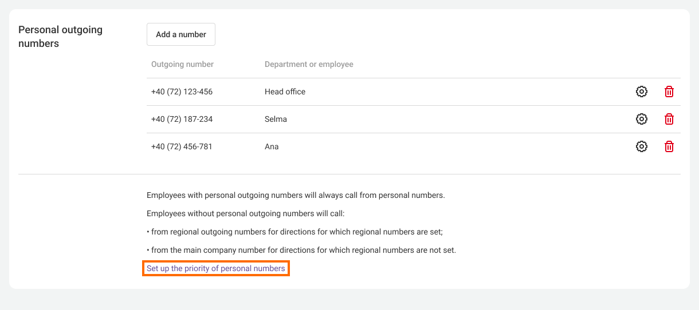699x310 pixels.
Task: Click the Selma employee cell
Action: 276,119
